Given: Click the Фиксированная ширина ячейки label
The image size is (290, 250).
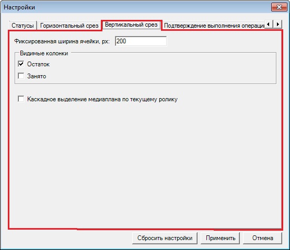Looking at the screenshot, I should 62,41.
